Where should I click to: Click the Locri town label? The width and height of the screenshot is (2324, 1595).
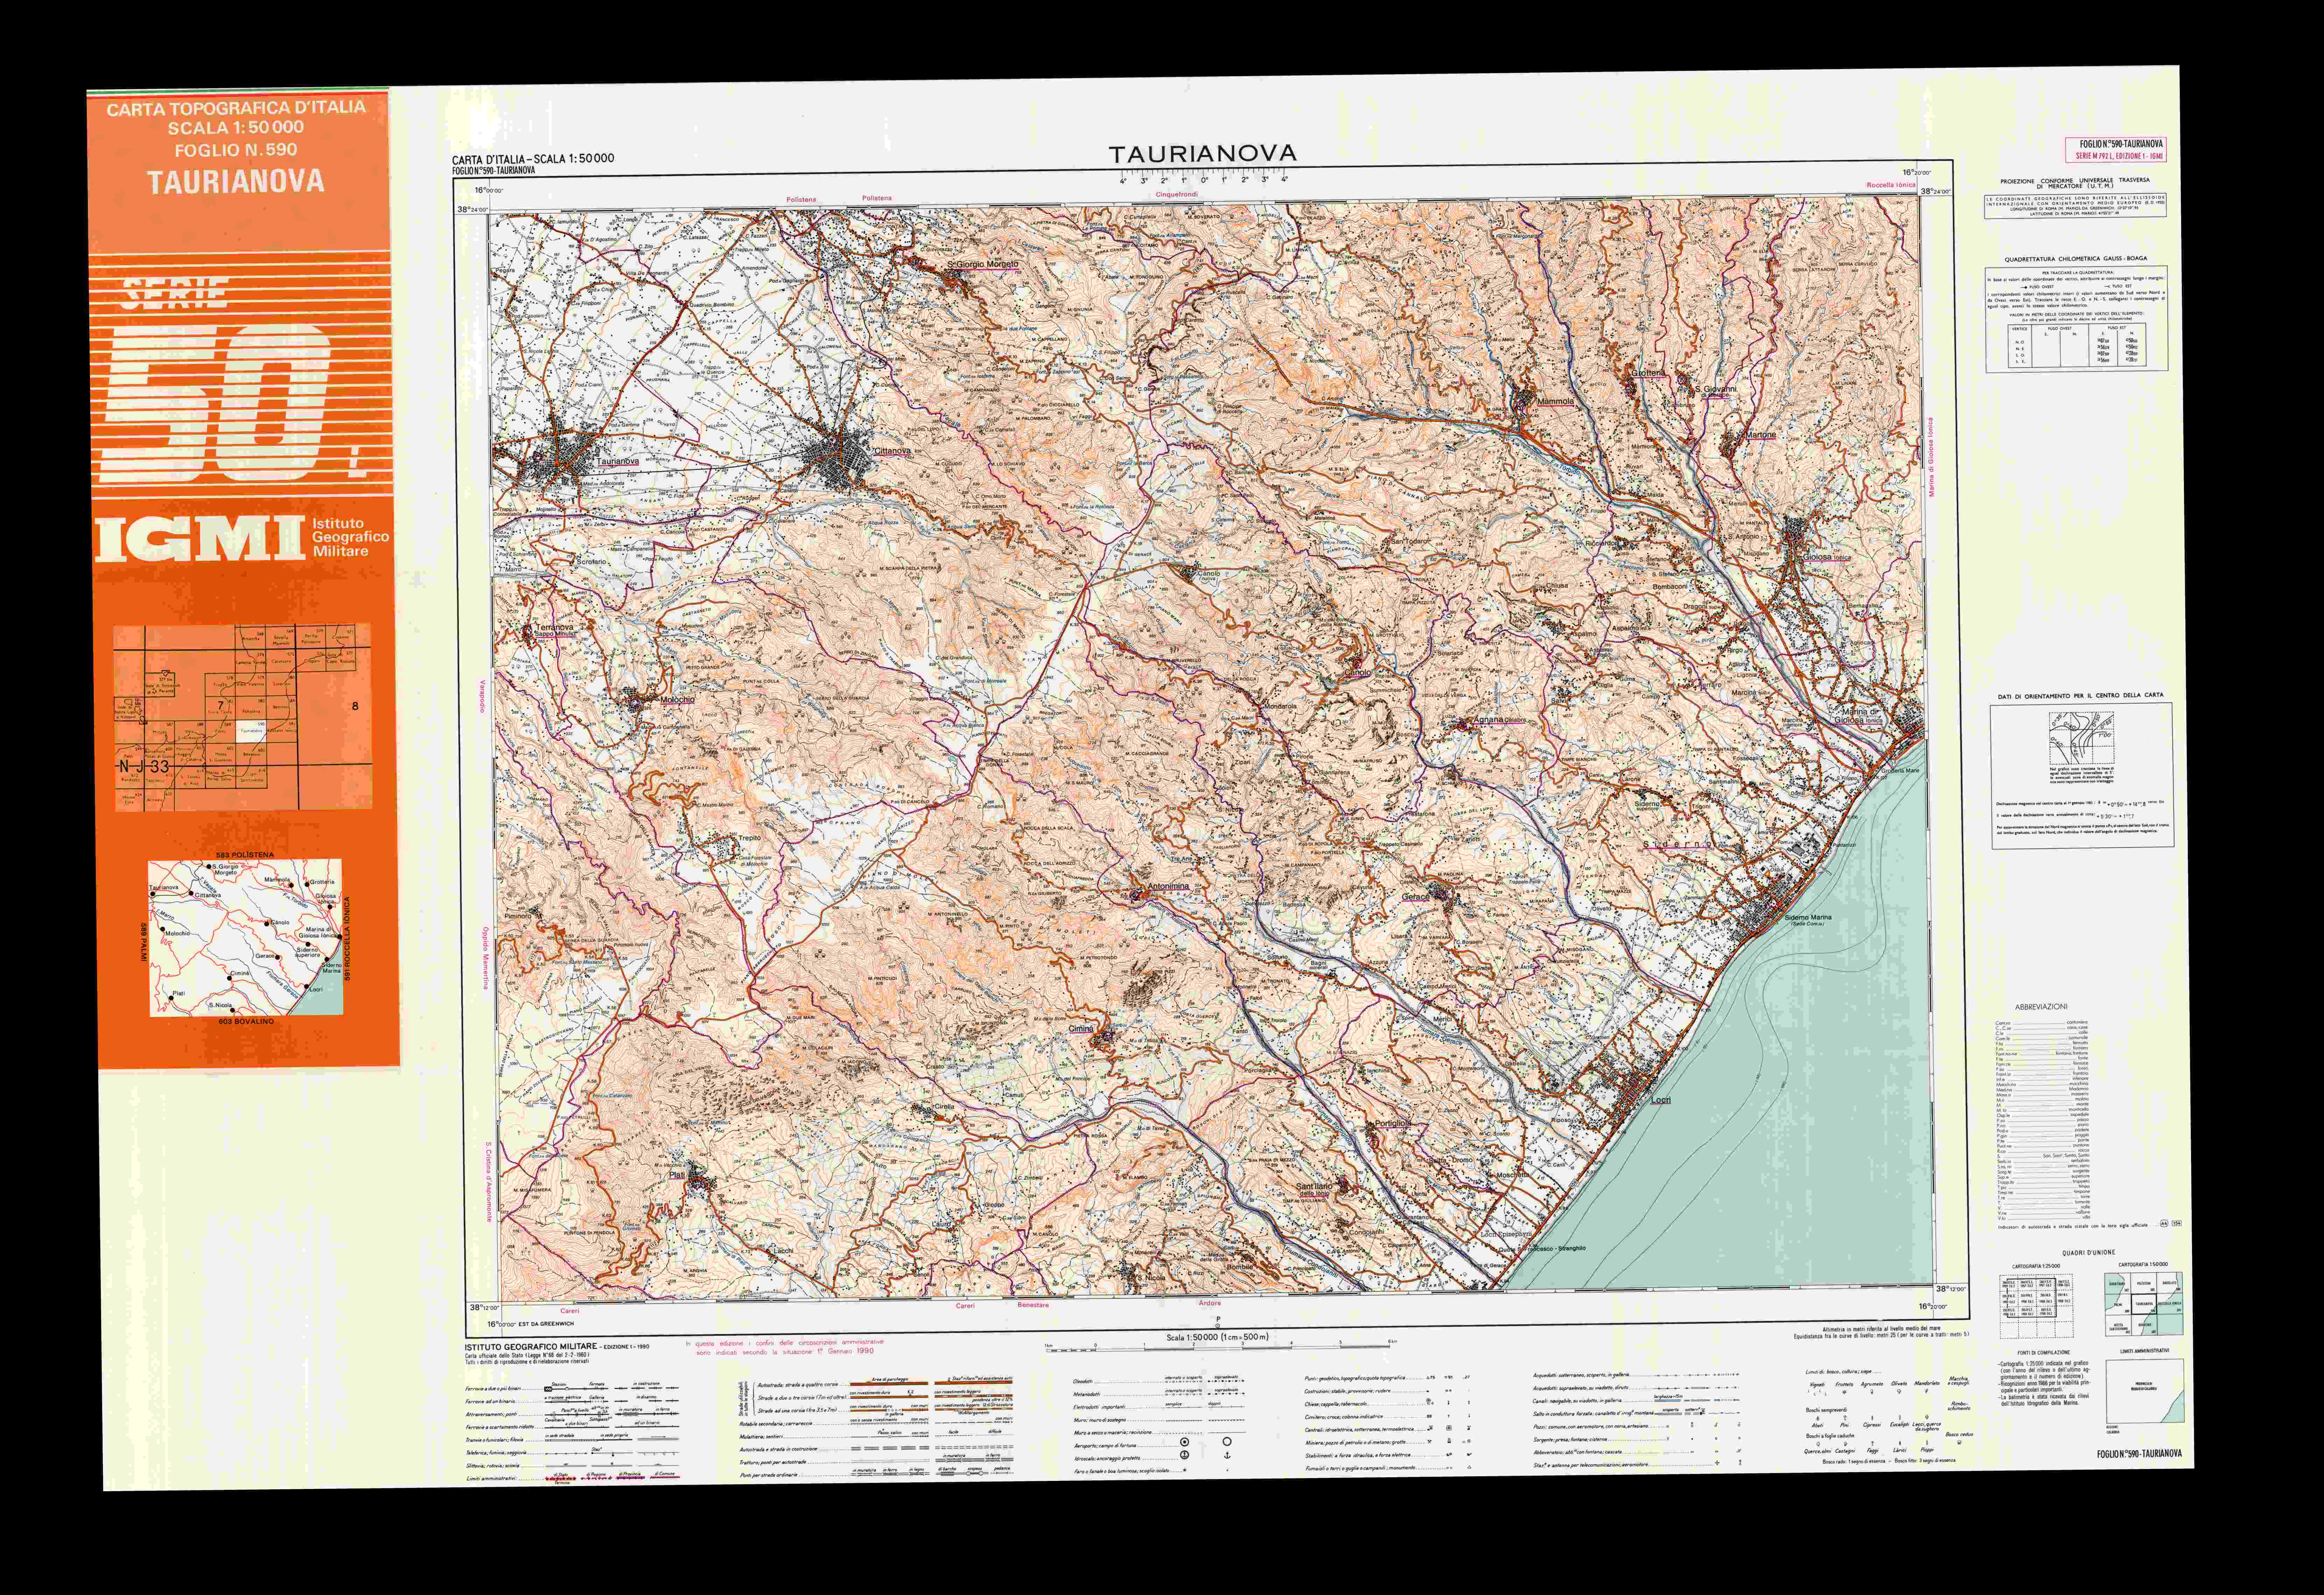tap(1661, 1100)
